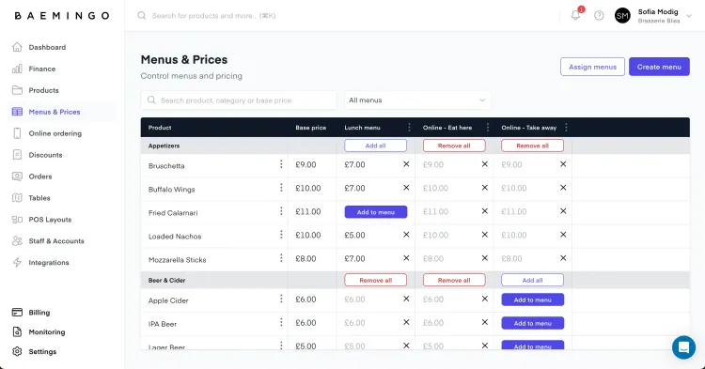This screenshot has width=705, height=369.
Task: Remove Fried Calamari from Online - Eat here
Action: (485, 211)
